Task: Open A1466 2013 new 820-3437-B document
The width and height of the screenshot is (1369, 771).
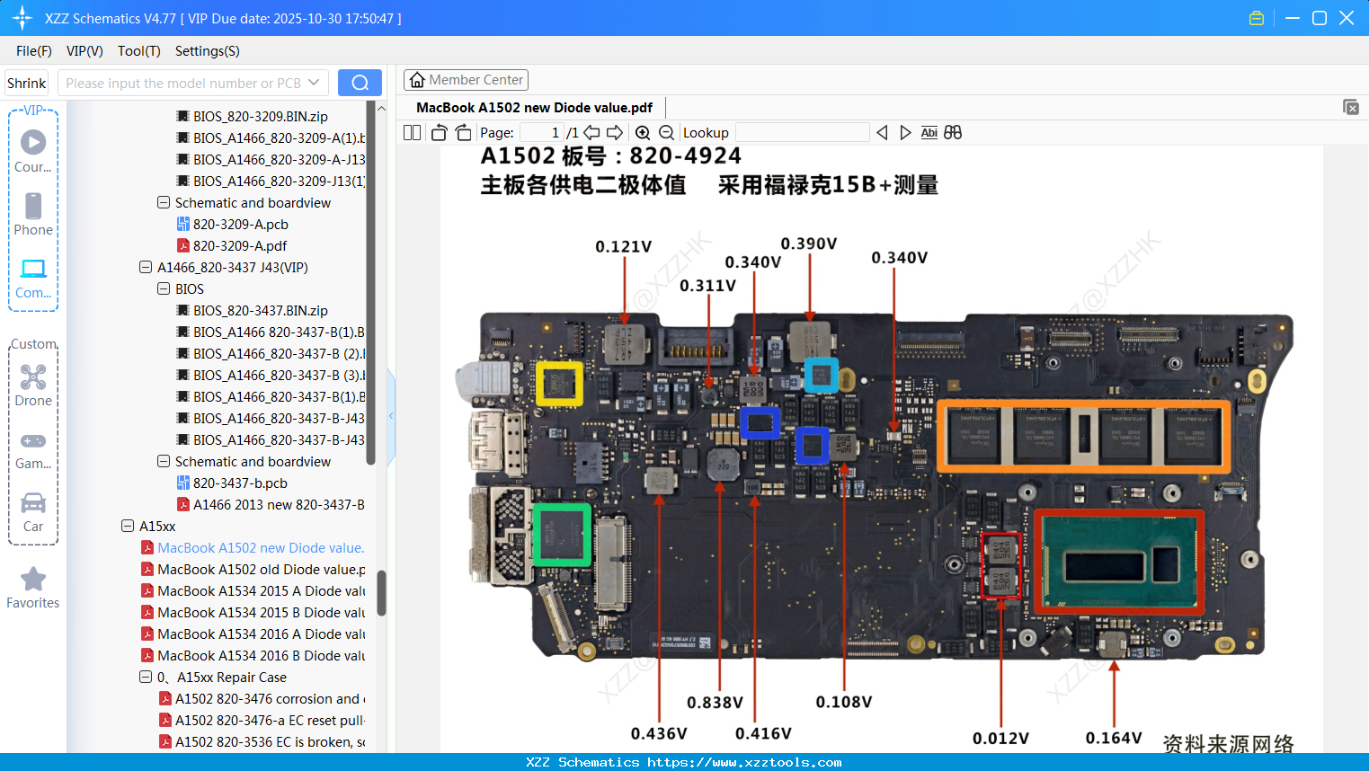Action: (271, 504)
